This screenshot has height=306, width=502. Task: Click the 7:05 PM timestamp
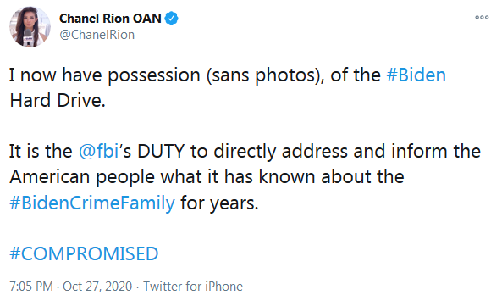(x=31, y=287)
